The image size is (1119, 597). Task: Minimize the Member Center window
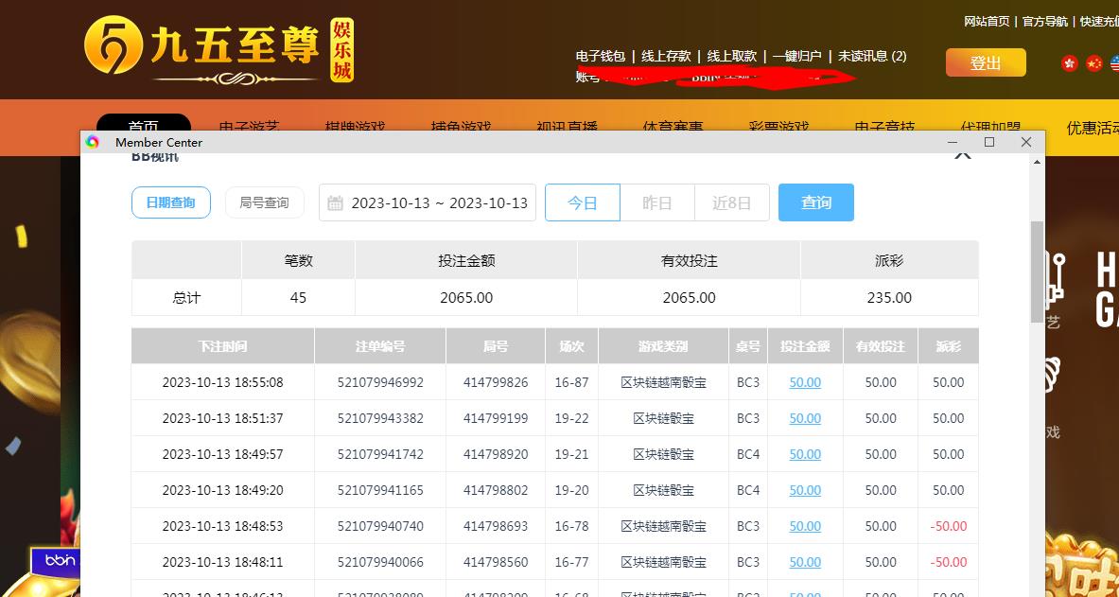pos(953,142)
